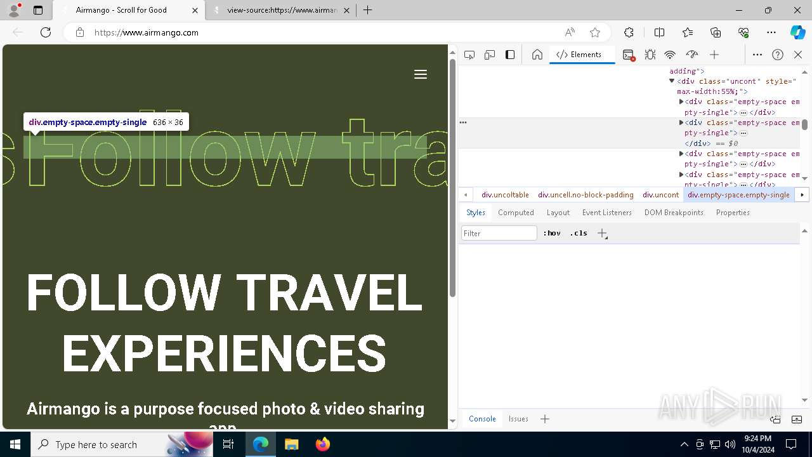This screenshot has height=457, width=812.
Task: Open the Sources bug icon tool
Action: coord(650,55)
